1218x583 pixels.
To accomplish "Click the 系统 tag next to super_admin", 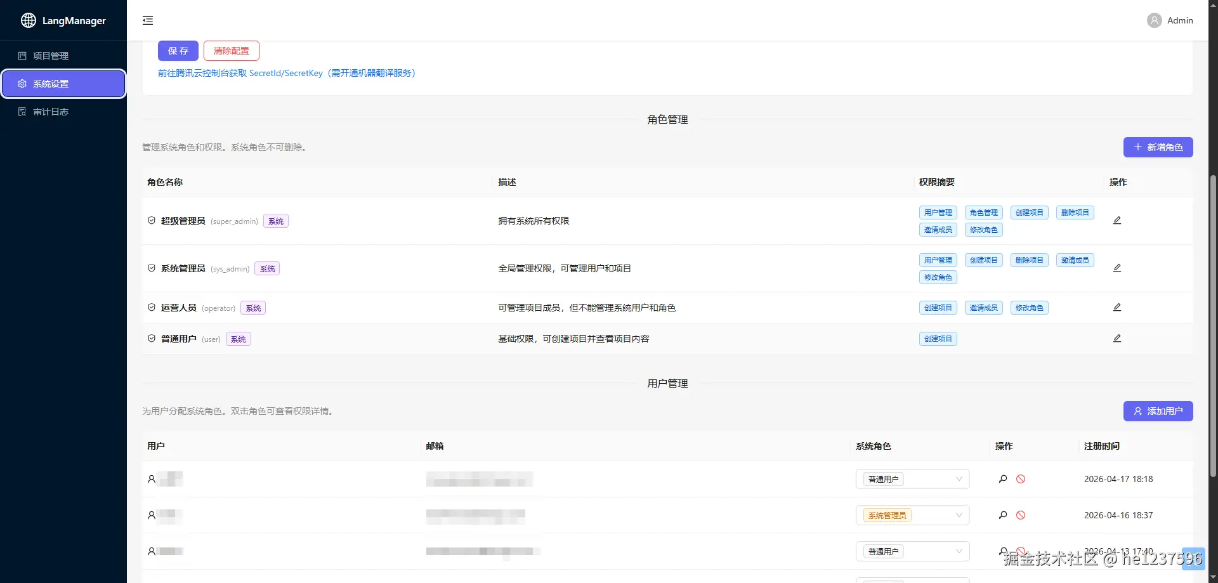I will tap(276, 221).
